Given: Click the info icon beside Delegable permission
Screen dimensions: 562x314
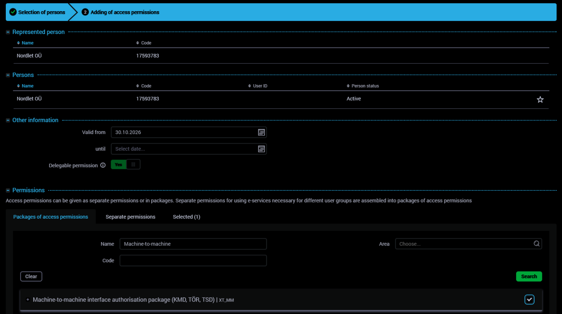Looking at the screenshot, I should point(103,165).
